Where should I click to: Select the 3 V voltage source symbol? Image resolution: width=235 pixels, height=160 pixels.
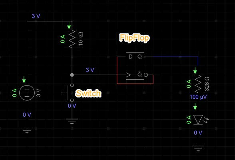tap(27, 93)
